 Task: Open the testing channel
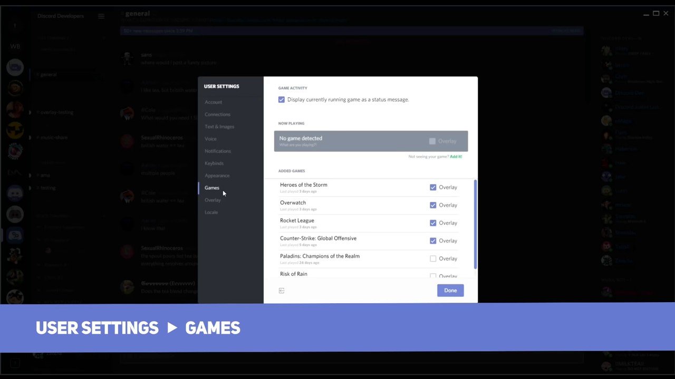point(47,188)
